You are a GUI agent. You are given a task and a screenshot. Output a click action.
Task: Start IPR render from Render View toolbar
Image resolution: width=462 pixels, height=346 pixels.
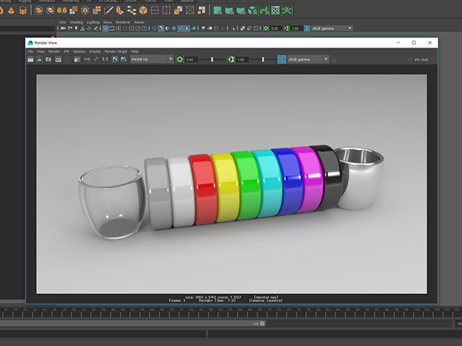point(58,59)
